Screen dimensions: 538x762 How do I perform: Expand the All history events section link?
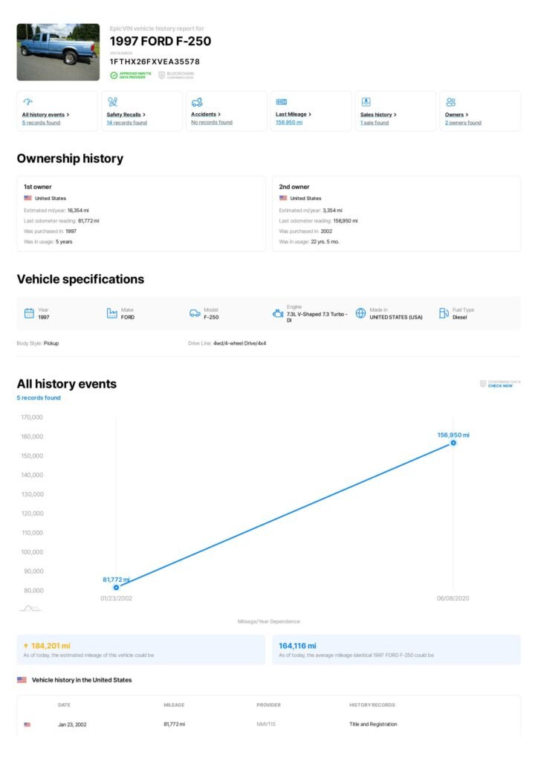45,115
